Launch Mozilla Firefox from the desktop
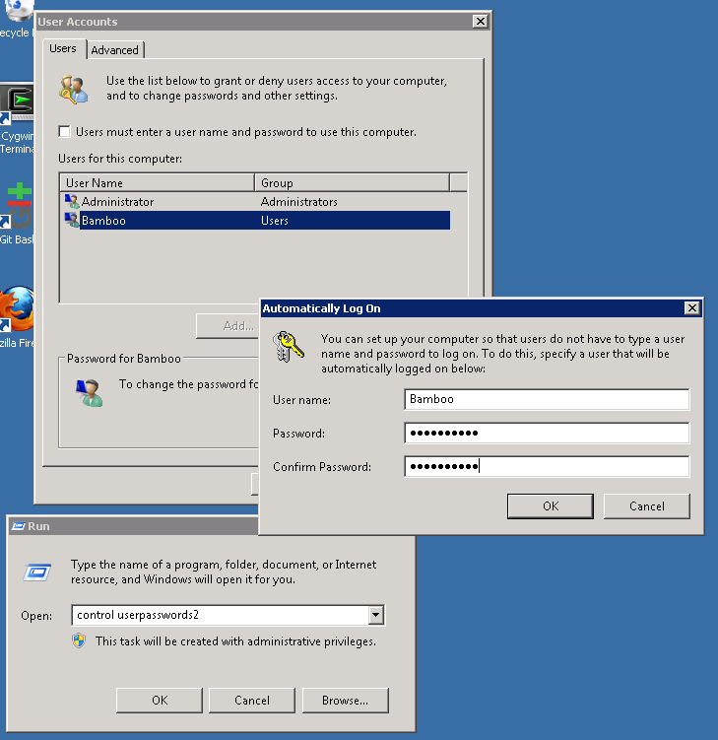The width and height of the screenshot is (718, 740). tap(17, 308)
